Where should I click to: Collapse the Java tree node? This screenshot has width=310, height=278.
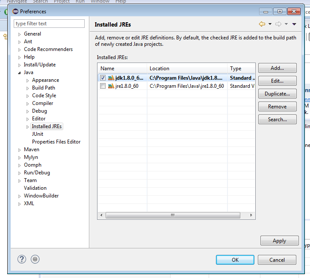[19, 73]
